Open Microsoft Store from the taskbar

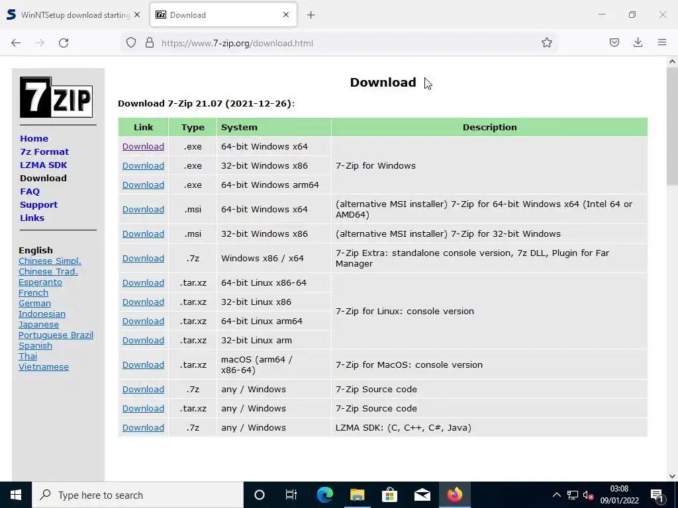[389, 495]
